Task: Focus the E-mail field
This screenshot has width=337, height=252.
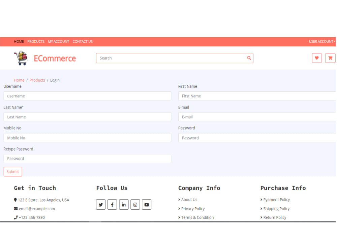Action: click(257, 117)
